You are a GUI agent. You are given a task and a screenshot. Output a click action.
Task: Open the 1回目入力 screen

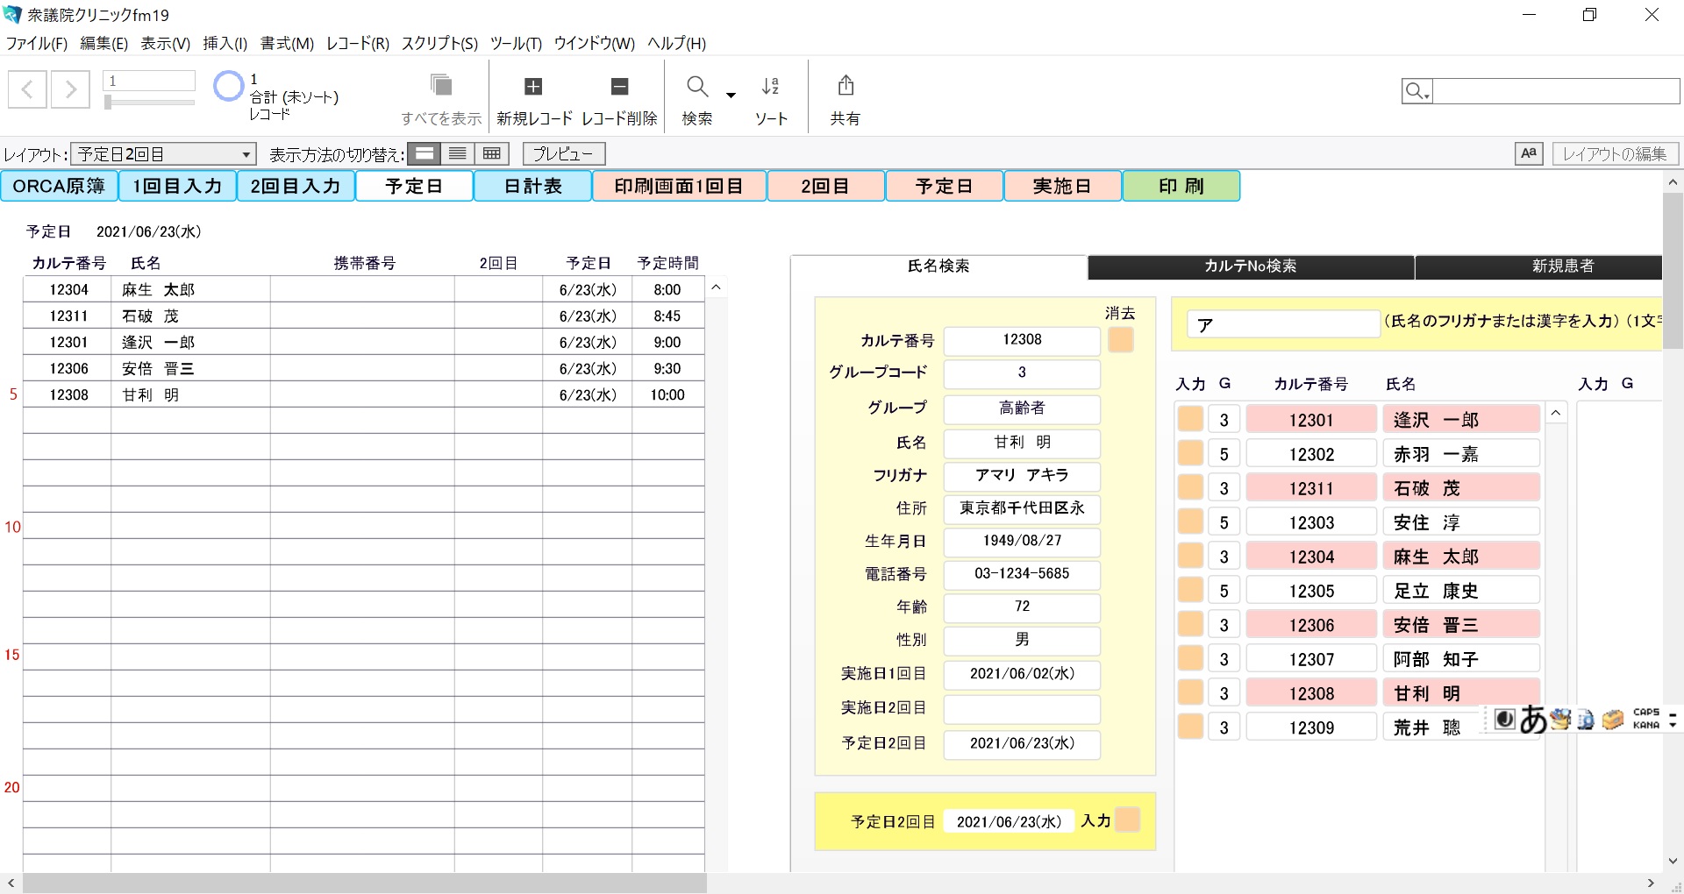177,186
